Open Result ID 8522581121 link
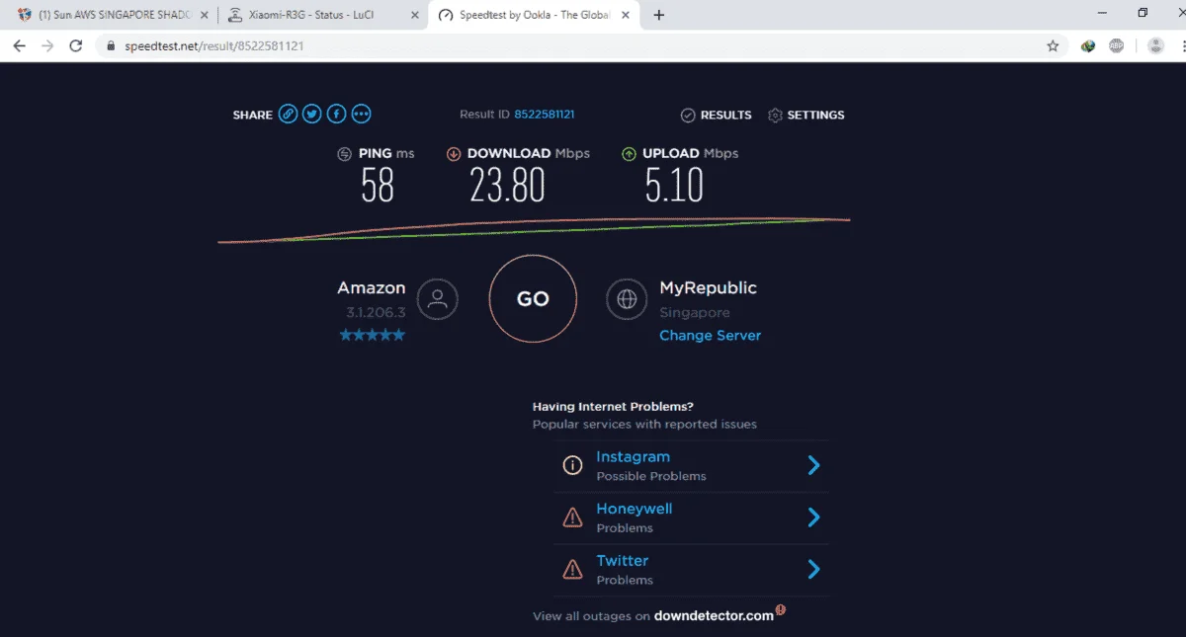1186x637 pixels. coord(544,115)
